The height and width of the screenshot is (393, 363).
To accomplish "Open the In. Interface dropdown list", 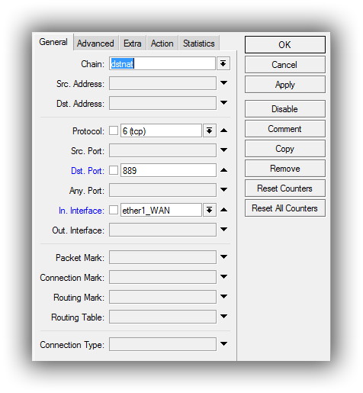I will [210, 210].
